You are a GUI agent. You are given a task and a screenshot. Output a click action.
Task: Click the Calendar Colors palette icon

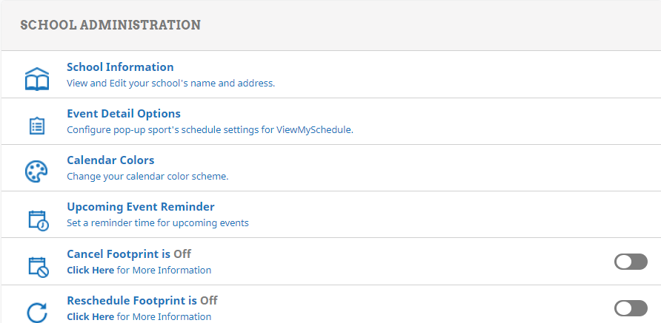(36, 171)
